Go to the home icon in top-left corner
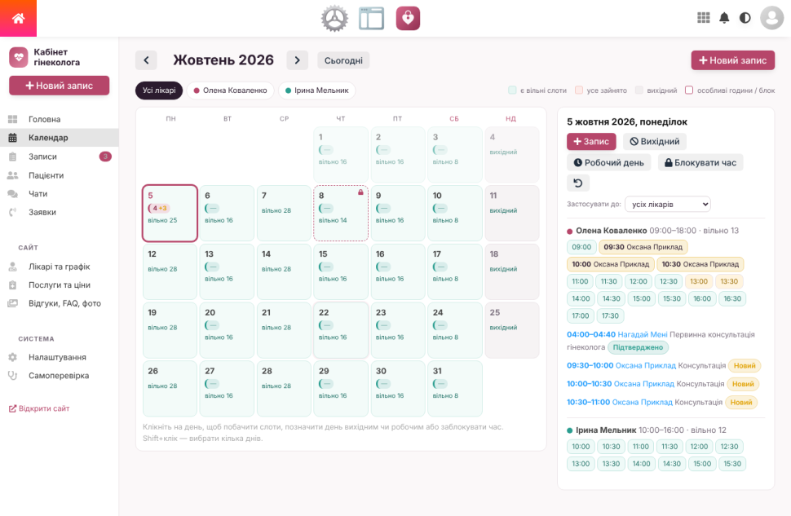Screen dimensions: 791x516 click(x=18, y=18)
